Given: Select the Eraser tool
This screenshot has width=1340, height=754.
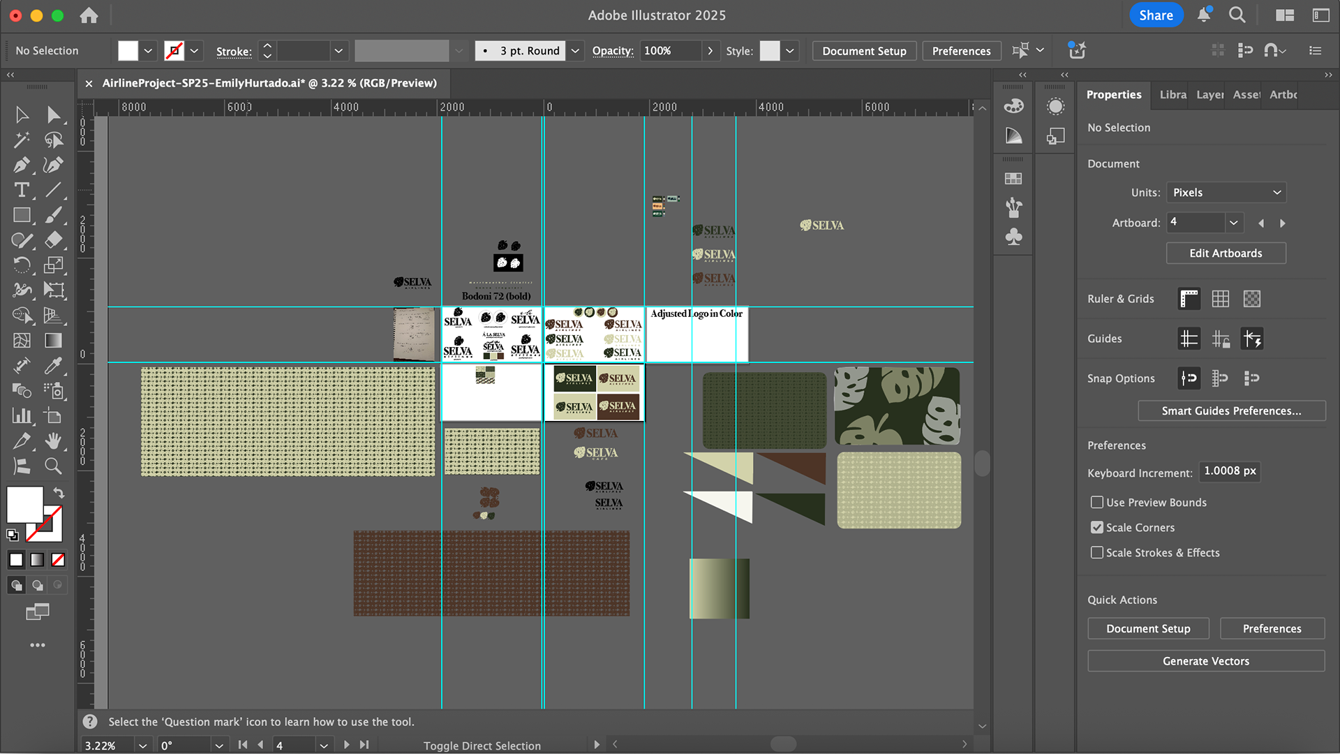Looking at the screenshot, I should click(53, 240).
